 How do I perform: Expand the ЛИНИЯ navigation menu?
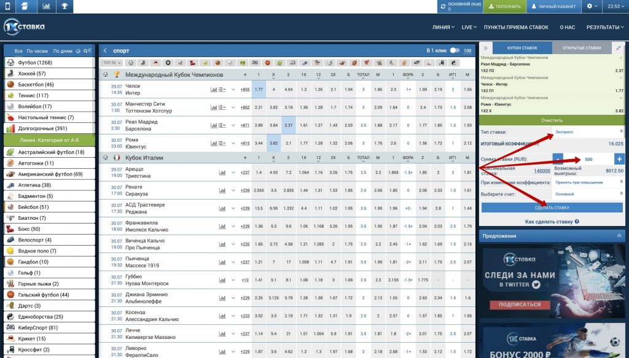pyautogui.click(x=443, y=27)
